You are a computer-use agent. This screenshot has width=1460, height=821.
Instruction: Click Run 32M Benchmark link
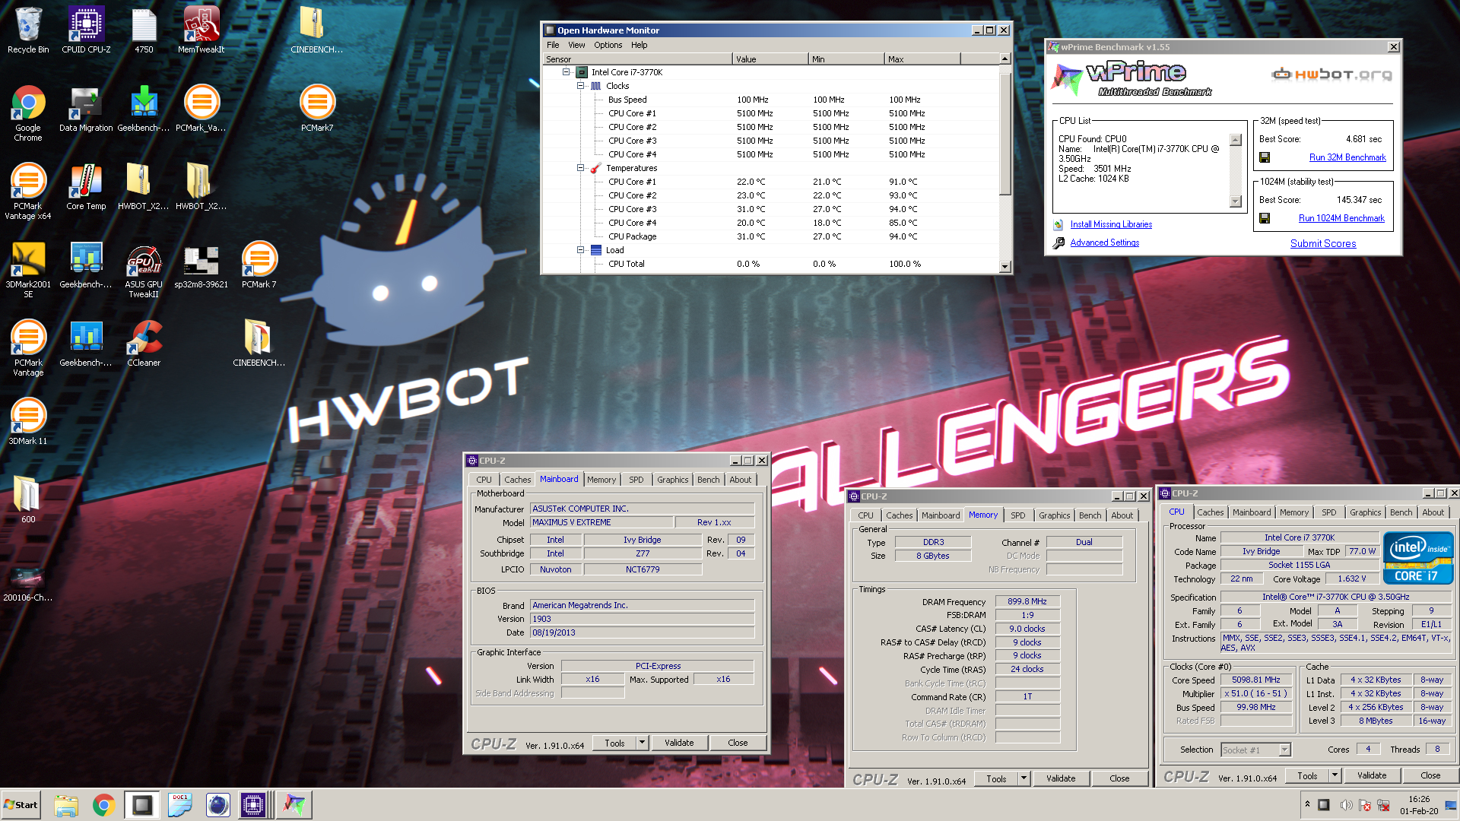click(1347, 157)
